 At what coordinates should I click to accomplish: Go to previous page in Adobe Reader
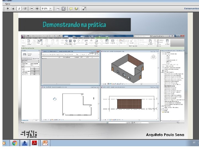pyautogui.click(x=8, y=9)
